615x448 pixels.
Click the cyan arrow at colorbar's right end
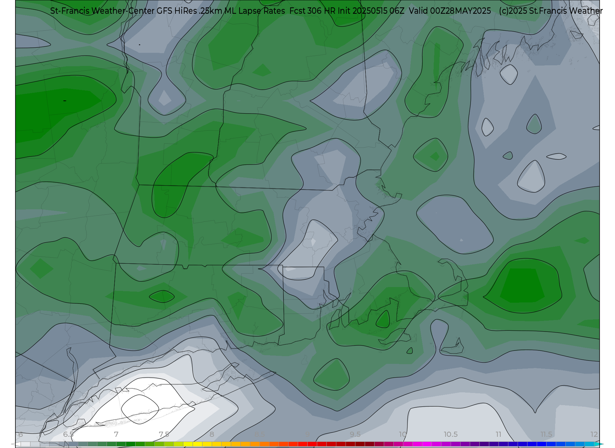click(x=599, y=444)
